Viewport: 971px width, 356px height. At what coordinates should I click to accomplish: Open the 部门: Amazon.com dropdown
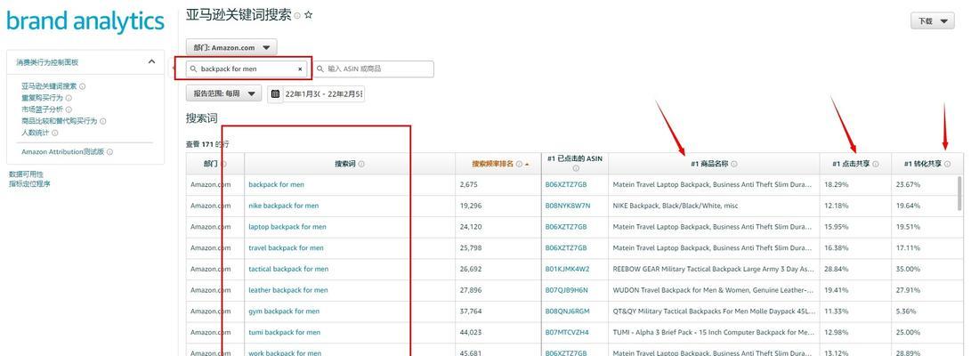point(231,47)
